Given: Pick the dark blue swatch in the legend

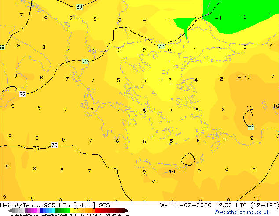Looking at the screenshot, I should point(41,210).
